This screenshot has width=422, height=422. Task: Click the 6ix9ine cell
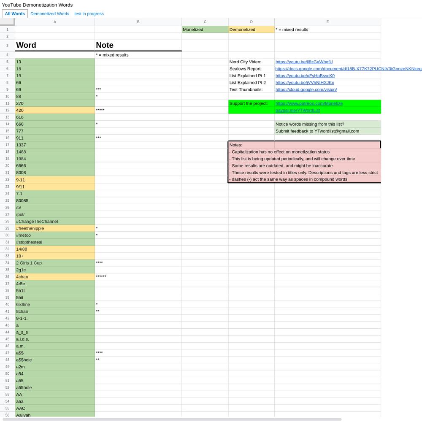pyautogui.click(x=55, y=304)
